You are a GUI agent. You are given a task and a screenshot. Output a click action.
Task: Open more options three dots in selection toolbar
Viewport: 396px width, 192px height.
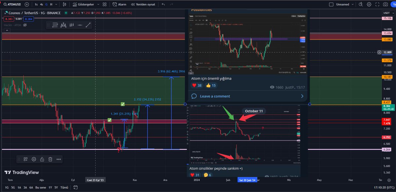[x=59, y=159]
